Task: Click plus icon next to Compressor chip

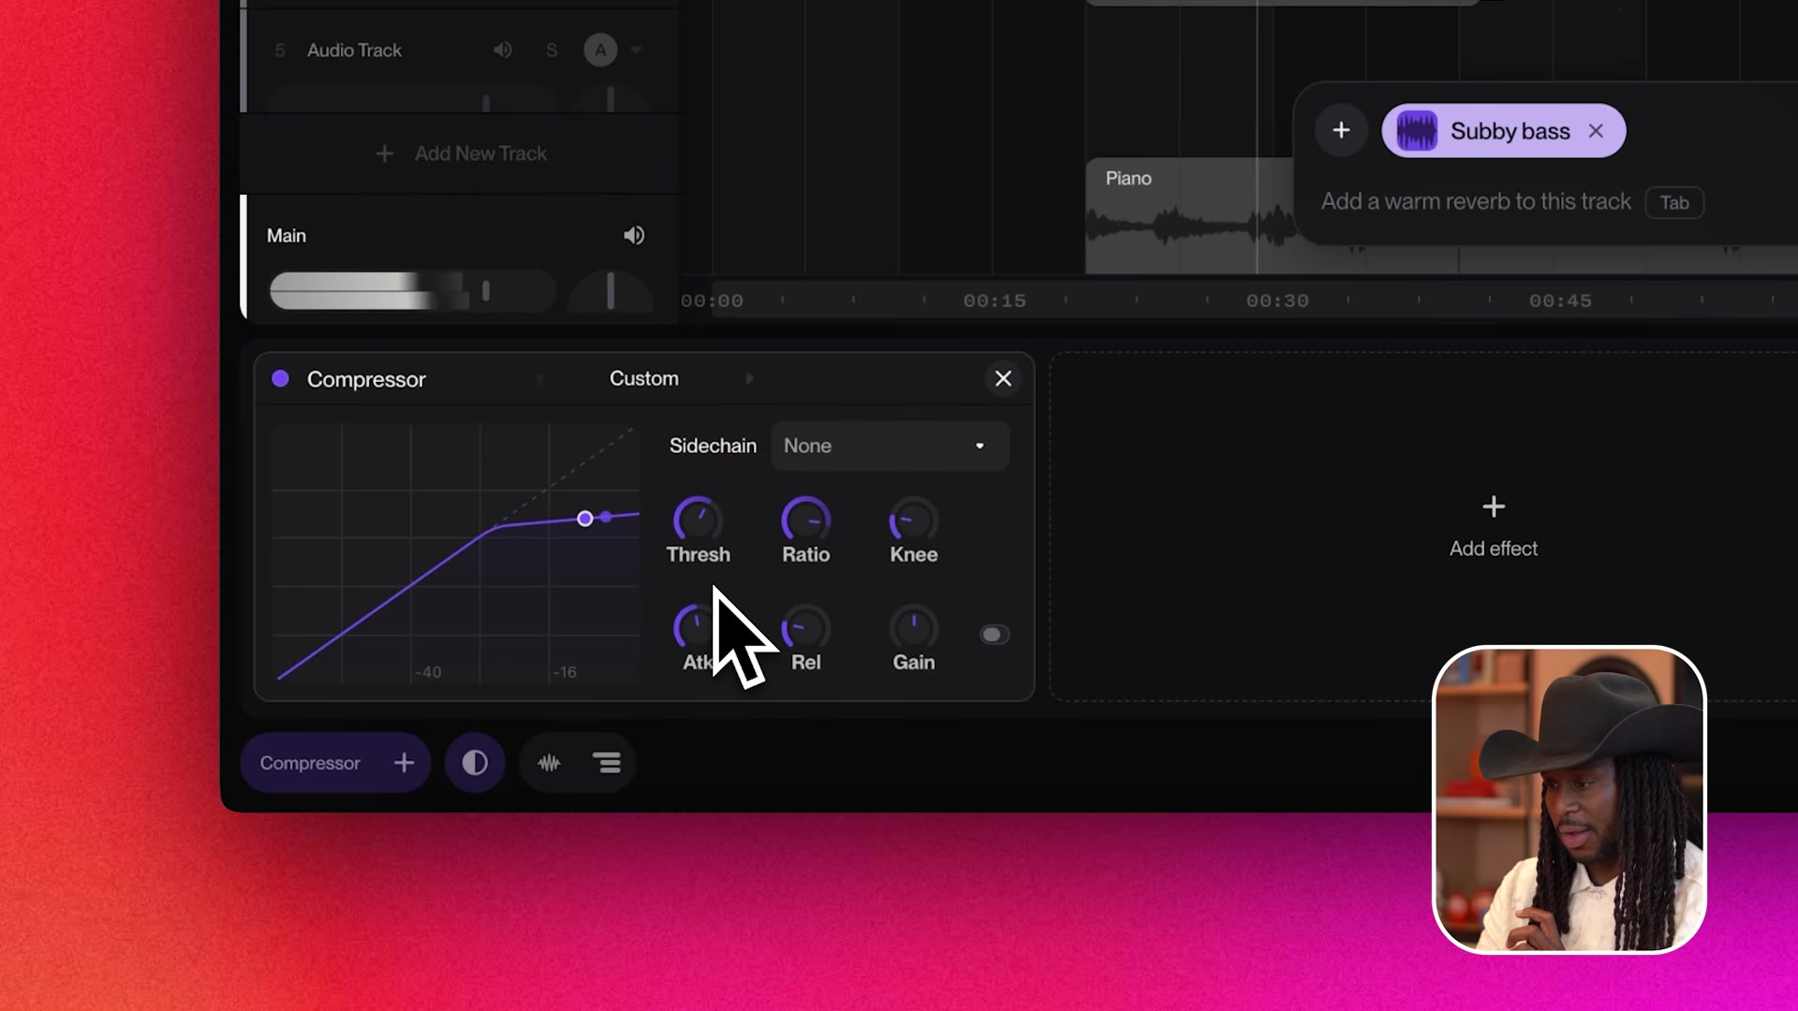Action: (404, 763)
